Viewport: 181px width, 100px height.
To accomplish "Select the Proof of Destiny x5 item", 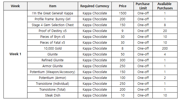I will [x=53, y=31].
